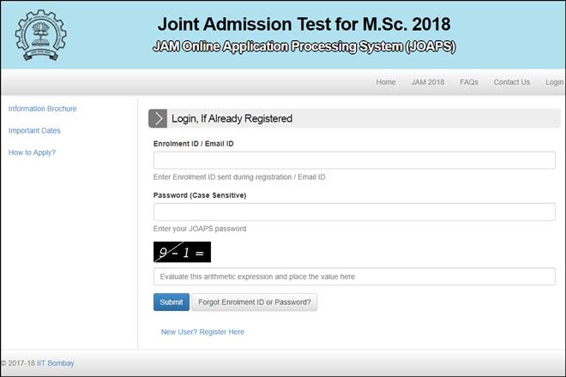
Task: Click the Login, If Already Registered heading
Action: tap(232, 118)
